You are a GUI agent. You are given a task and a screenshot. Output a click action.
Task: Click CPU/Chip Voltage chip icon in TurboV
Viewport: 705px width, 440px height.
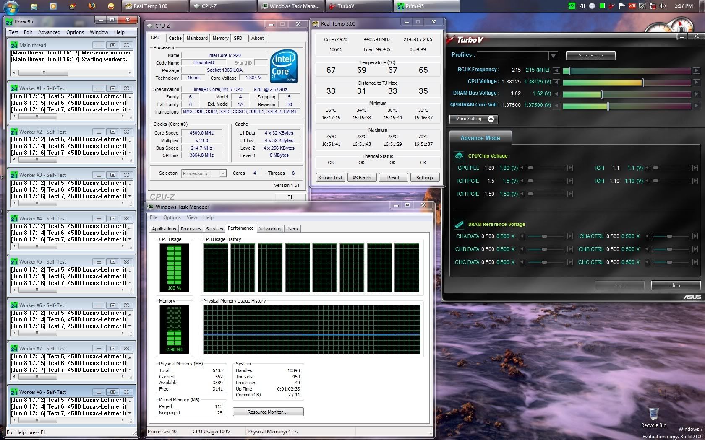coord(459,156)
